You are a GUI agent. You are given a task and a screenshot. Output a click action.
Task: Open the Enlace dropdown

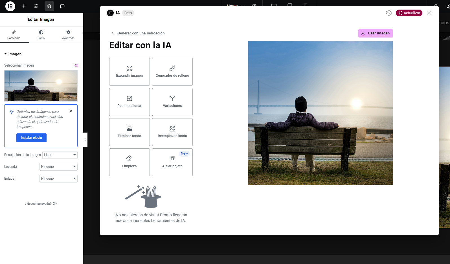click(58, 179)
